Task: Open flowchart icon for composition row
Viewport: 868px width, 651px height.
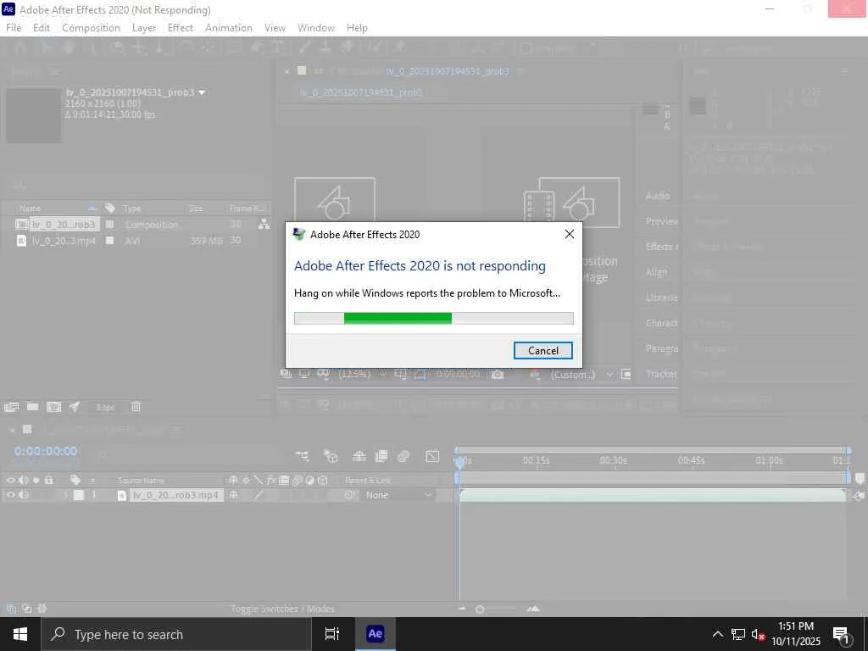Action: [x=264, y=224]
